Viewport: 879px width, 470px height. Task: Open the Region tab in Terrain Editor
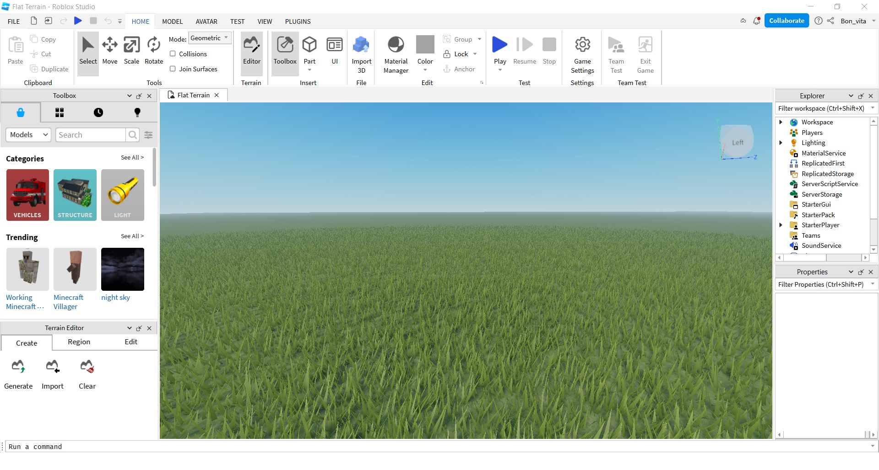(79, 342)
